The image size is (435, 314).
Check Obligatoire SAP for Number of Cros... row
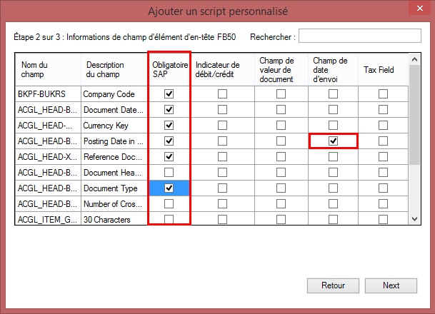point(169,204)
